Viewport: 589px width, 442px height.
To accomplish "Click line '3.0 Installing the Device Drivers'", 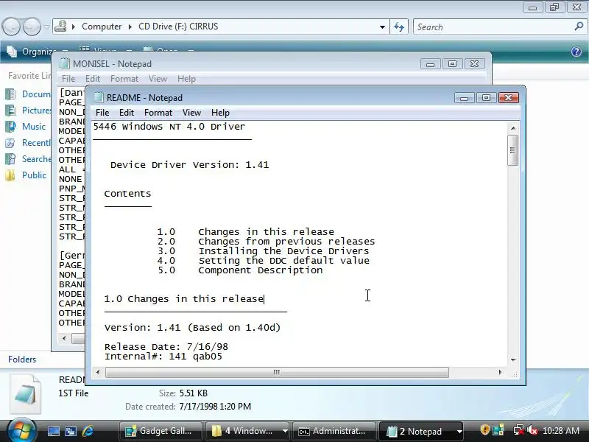I will tap(264, 250).
